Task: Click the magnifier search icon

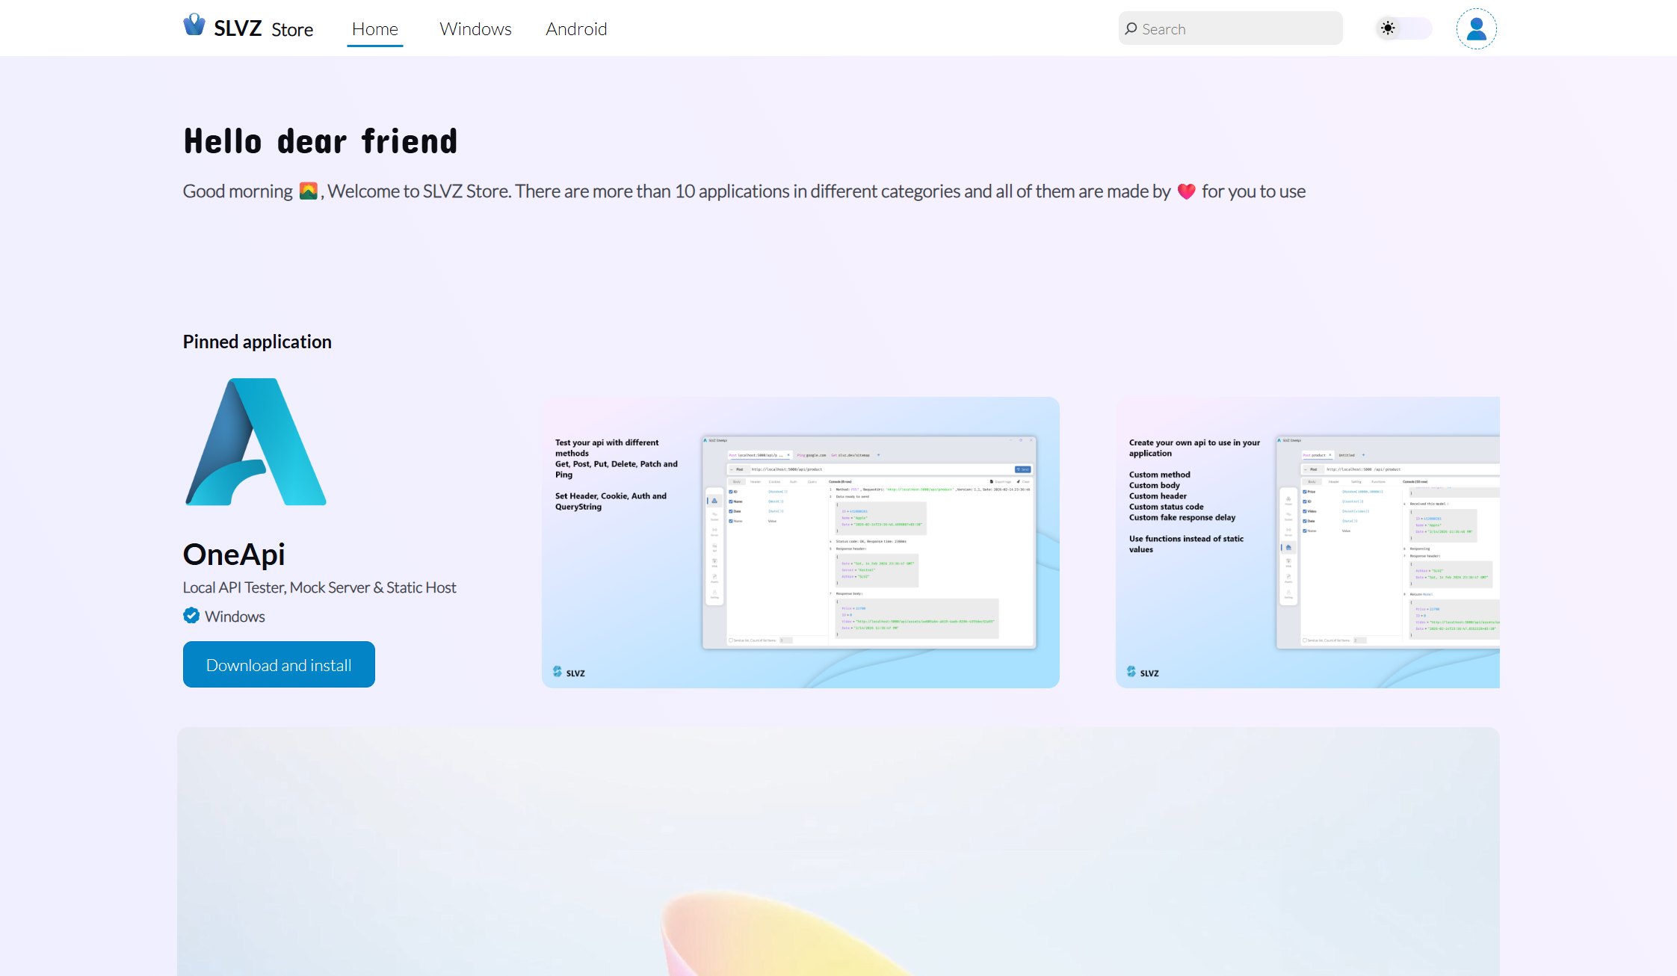Action: tap(1131, 29)
